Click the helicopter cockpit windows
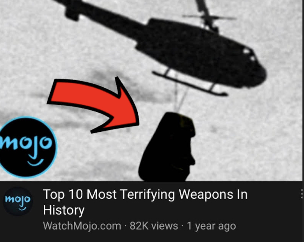 coord(250,55)
